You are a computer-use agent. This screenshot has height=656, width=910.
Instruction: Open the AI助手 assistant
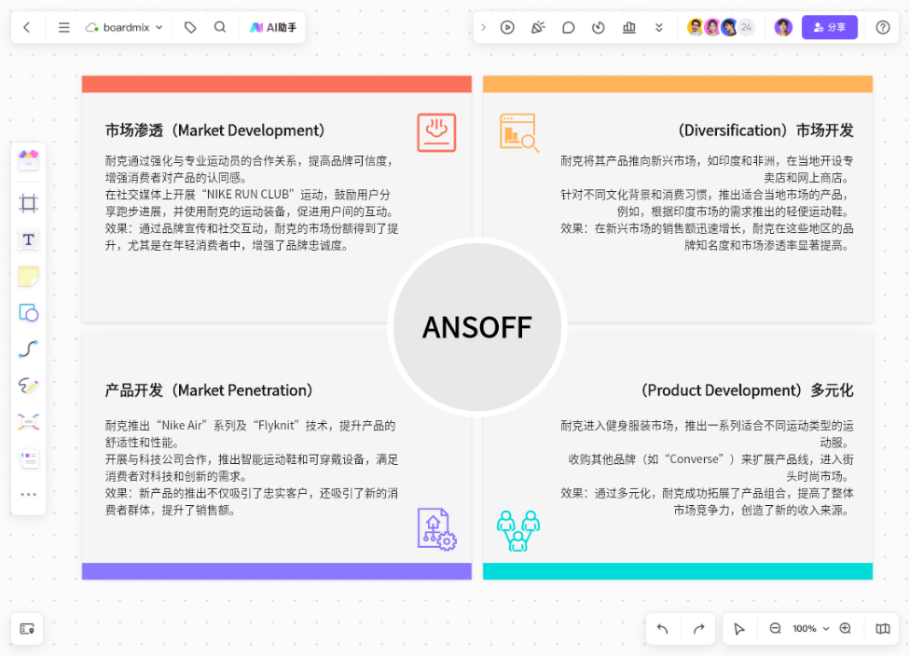(x=273, y=27)
